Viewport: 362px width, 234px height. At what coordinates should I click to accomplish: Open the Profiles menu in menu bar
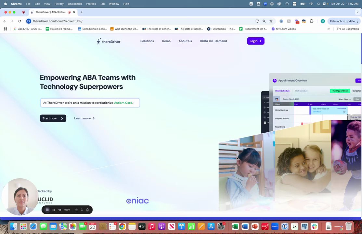click(91, 4)
